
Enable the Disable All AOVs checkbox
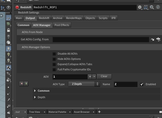click(54, 54)
